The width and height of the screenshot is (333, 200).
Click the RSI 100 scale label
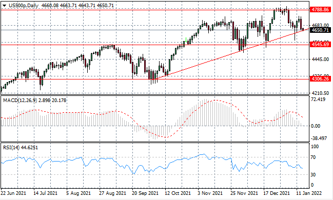point(315,147)
